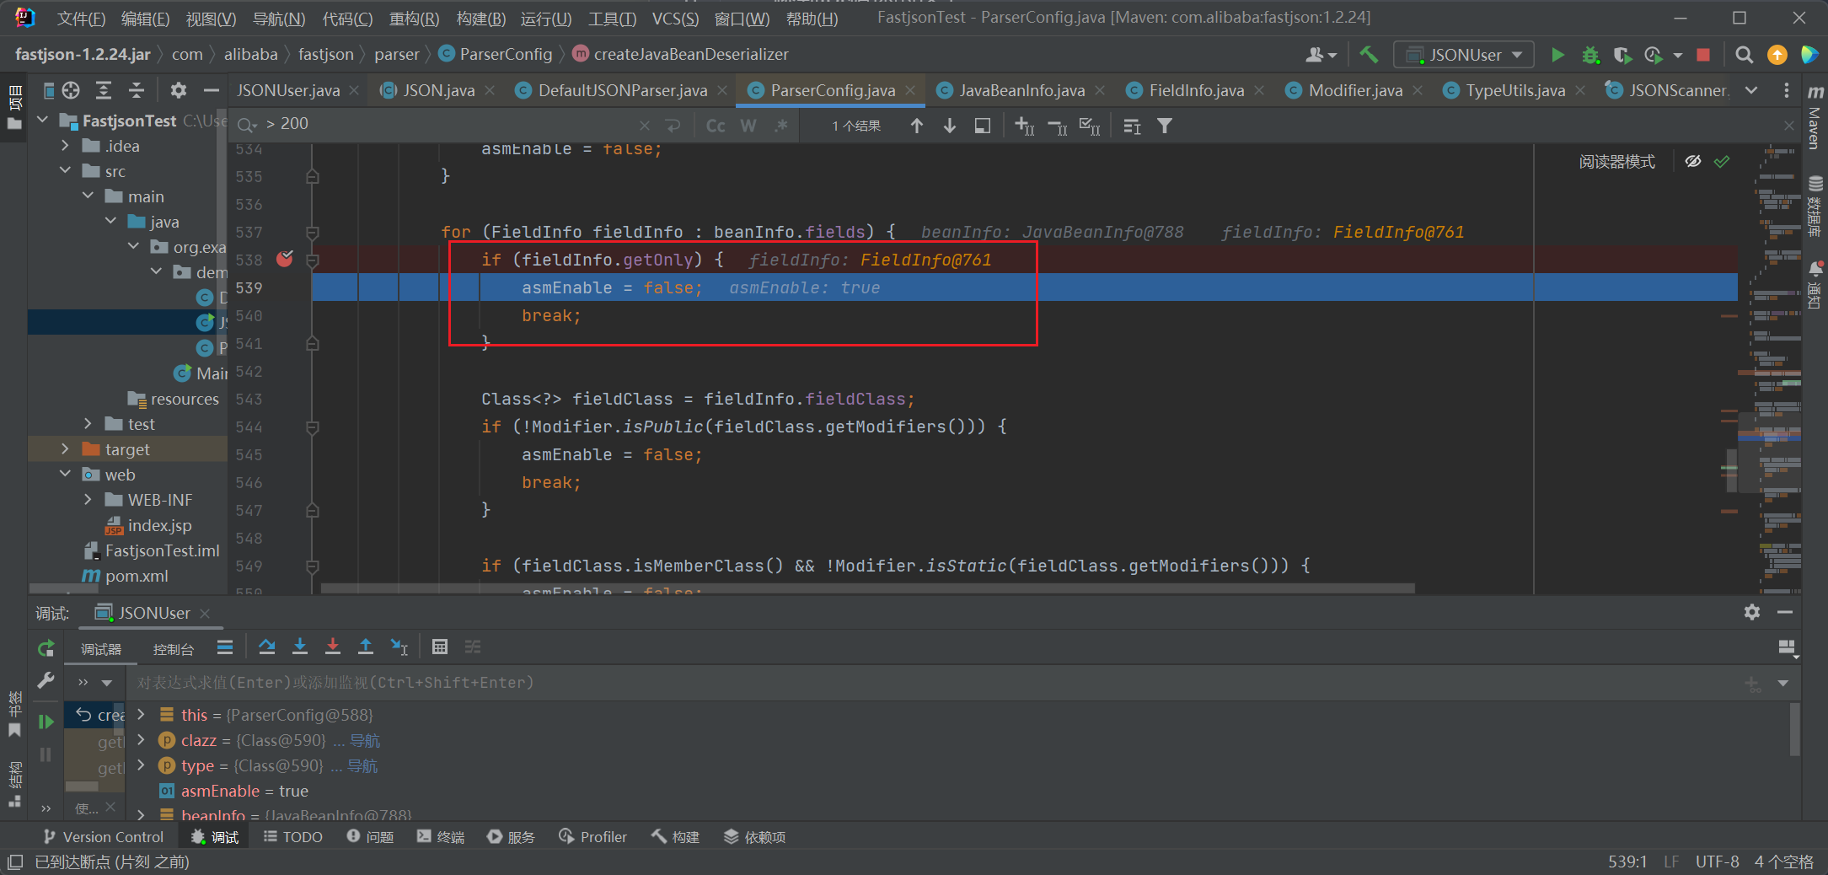Expand the .idea folder
The height and width of the screenshot is (875, 1828).
pos(66,146)
